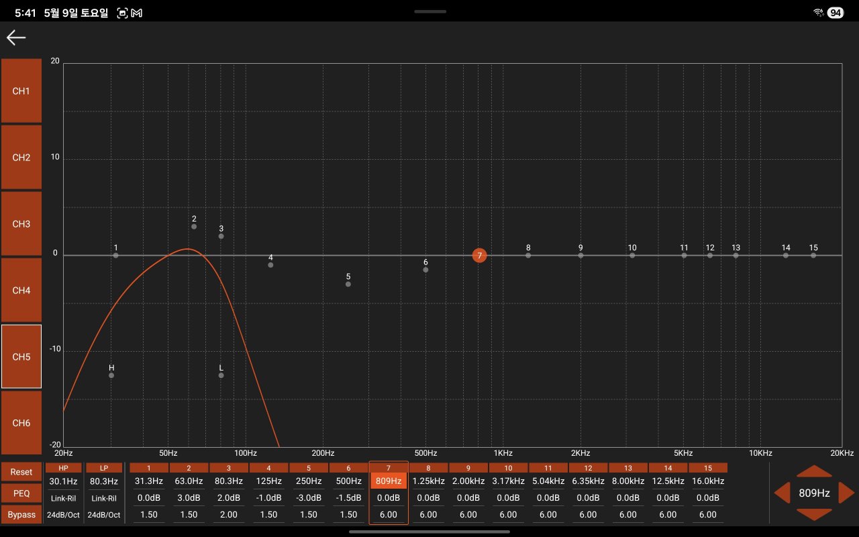Select EQ node 6 on graph
The width and height of the screenshot is (859, 537).
pyautogui.click(x=425, y=270)
